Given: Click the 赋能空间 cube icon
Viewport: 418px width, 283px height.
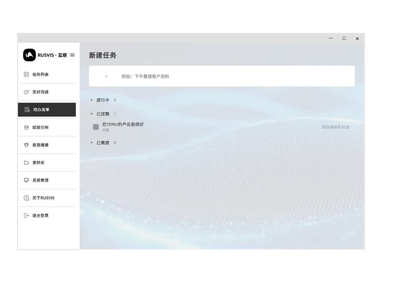Looking at the screenshot, I should pos(26,127).
